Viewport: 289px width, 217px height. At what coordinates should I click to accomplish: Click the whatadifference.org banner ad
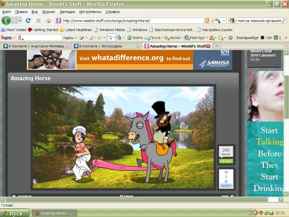pyautogui.click(x=129, y=60)
